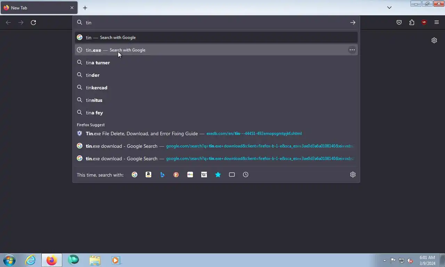Open a new tab with plus button
This screenshot has width=445, height=267.
coord(85,8)
